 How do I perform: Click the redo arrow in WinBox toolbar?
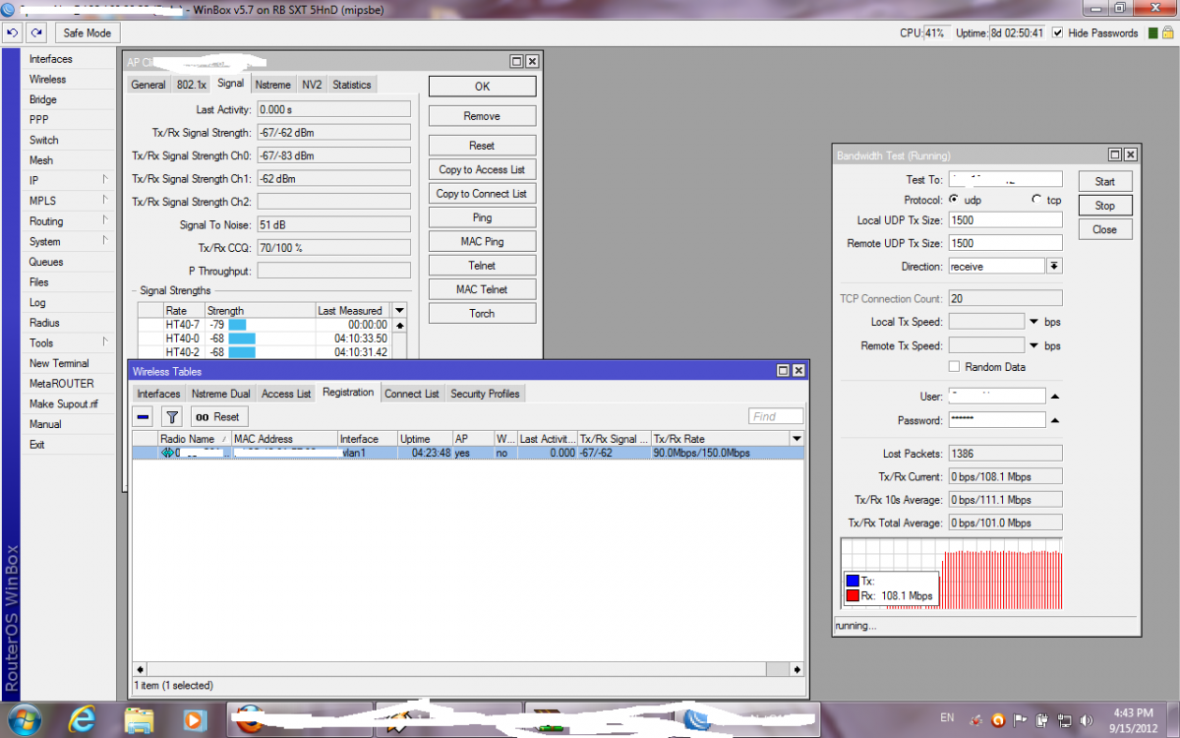(36, 32)
